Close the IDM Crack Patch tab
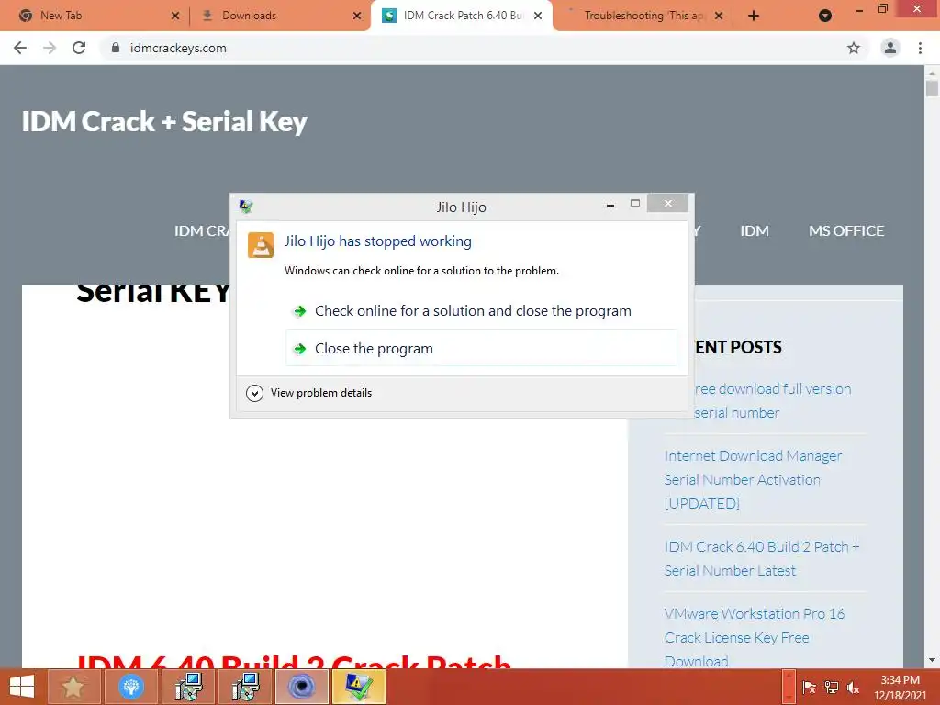940x705 pixels. click(538, 16)
